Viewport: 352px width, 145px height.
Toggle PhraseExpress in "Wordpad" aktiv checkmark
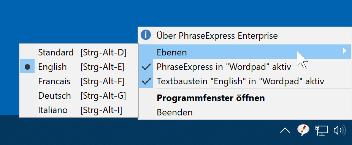click(x=244, y=67)
